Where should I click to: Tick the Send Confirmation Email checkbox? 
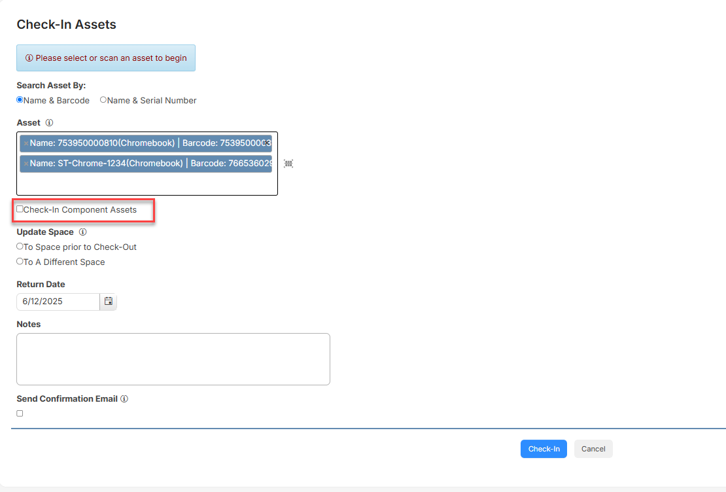pos(20,413)
